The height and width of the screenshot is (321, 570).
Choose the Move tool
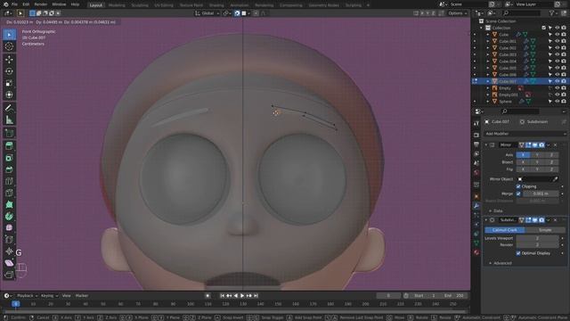(9, 59)
